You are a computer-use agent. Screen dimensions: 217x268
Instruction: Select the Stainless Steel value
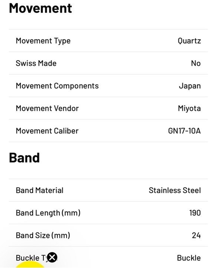pos(175,190)
